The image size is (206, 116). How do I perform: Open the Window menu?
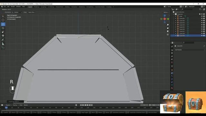(18, 6)
